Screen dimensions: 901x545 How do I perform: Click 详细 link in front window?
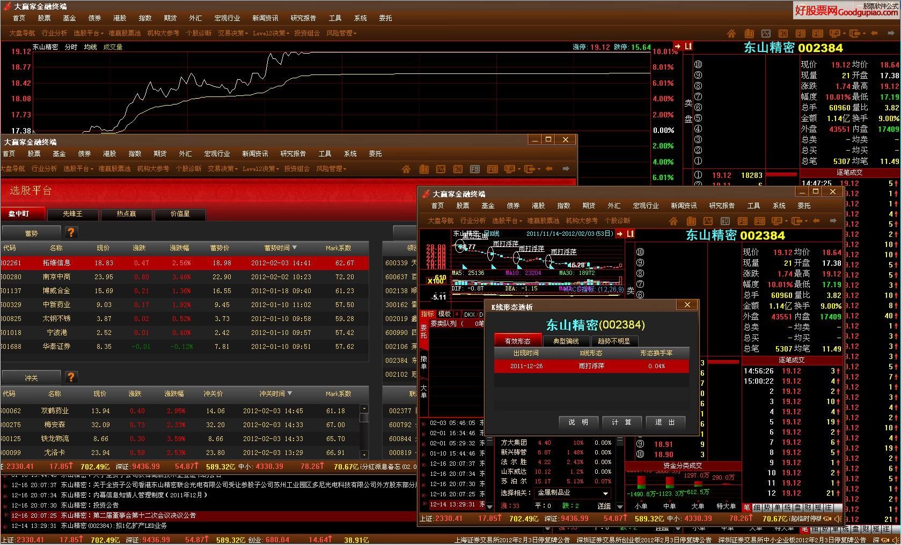pyautogui.click(x=604, y=506)
